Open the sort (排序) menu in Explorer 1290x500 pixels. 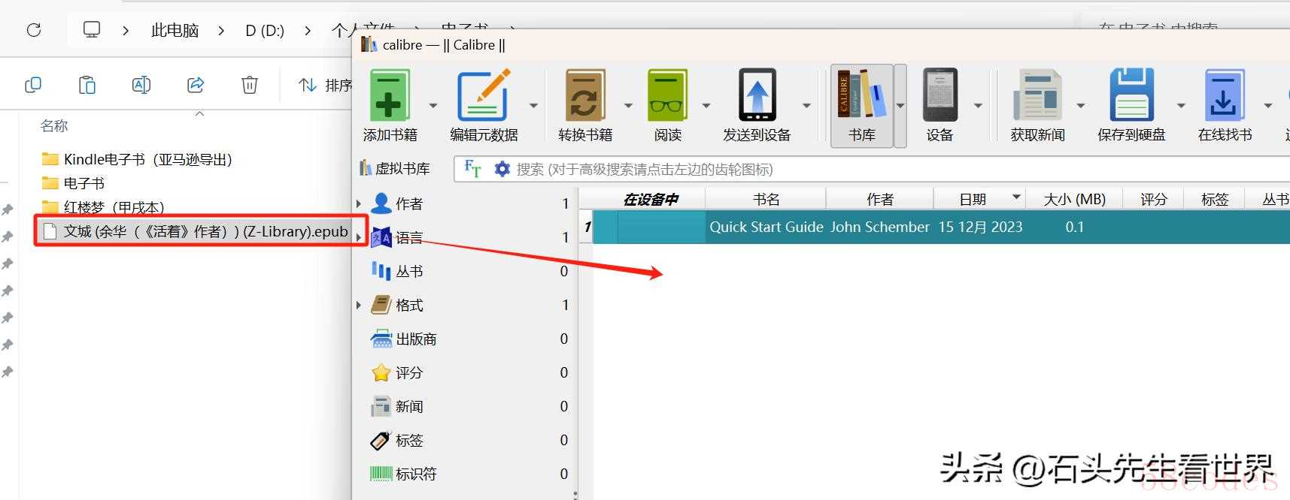point(325,85)
